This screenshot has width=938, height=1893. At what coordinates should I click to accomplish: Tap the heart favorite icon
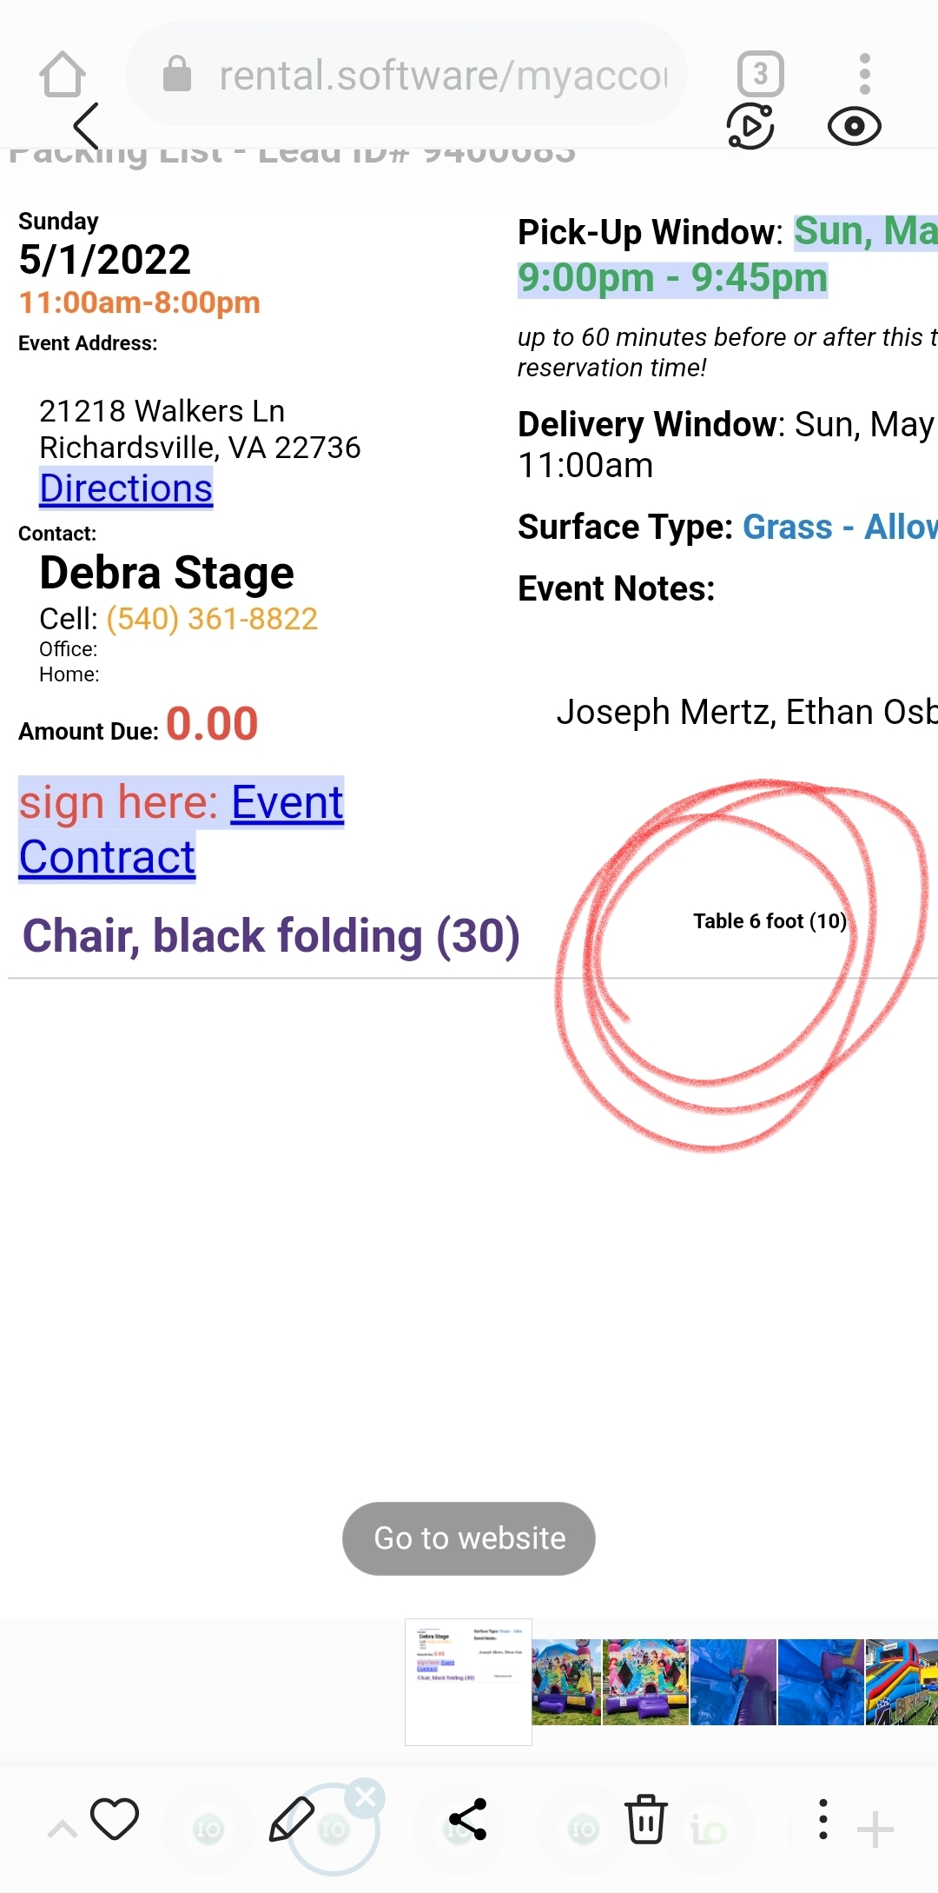[x=115, y=1818]
